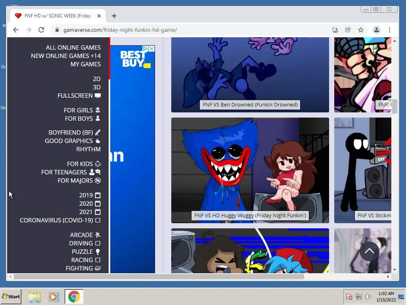The height and width of the screenshot is (305, 406).
Task: Open the GOOD GRAPHICS link text
Action: (69, 141)
